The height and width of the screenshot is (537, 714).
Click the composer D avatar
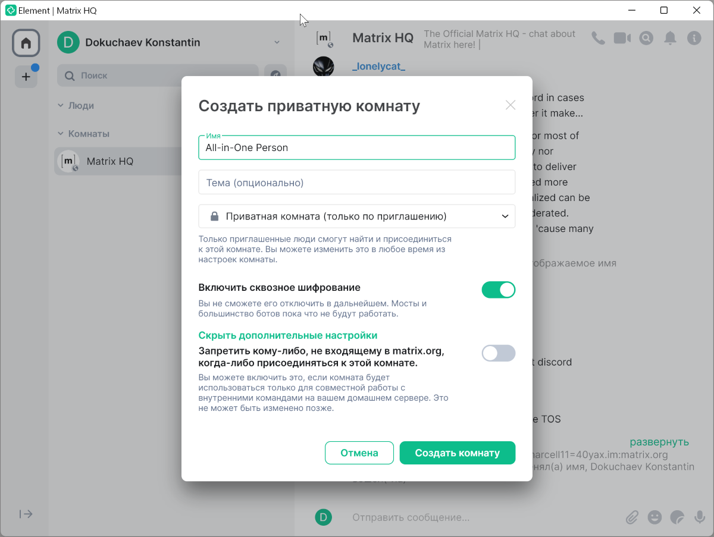point(323,517)
